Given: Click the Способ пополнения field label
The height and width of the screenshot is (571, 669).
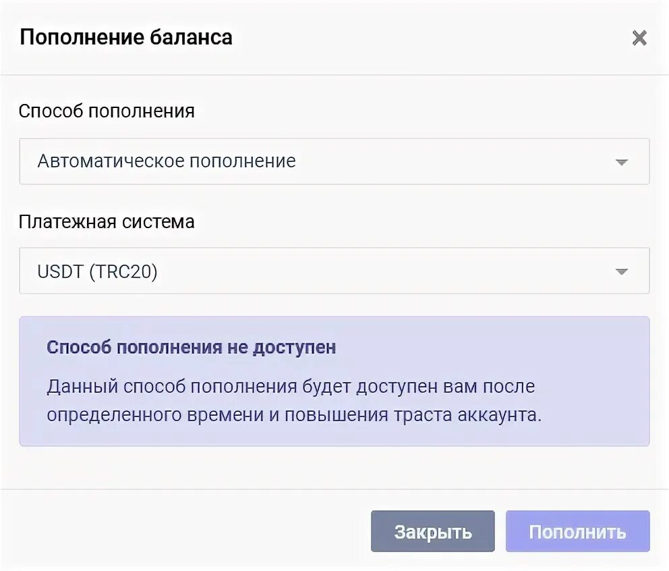Looking at the screenshot, I should (x=107, y=111).
